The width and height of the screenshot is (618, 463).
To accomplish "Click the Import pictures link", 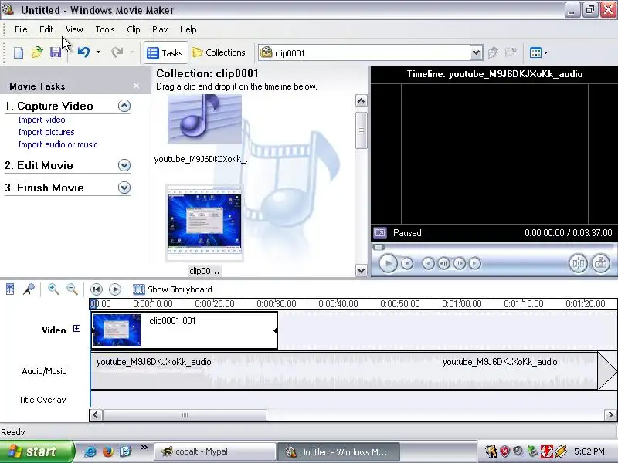I will coord(46,132).
